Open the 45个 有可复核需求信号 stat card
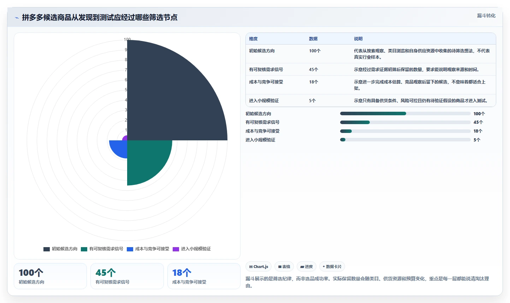 coord(127,276)
